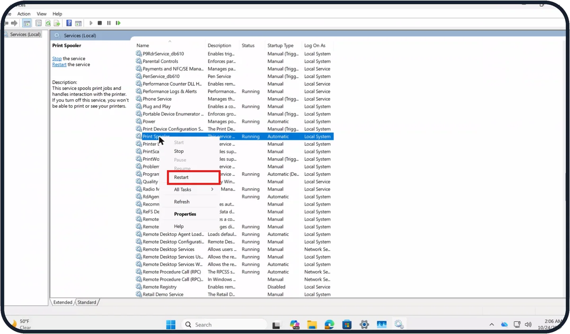Image resolution: width=570 pixels, height=334 pixels.
Task: Open File Explorer from the taskbar
Action: click(x=312, y=324)
